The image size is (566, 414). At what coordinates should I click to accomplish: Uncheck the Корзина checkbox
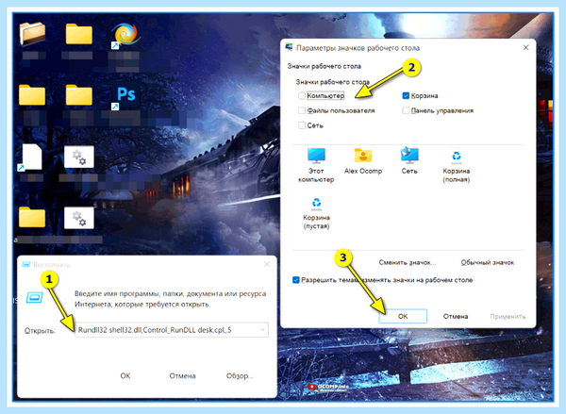tap(406, 95)
